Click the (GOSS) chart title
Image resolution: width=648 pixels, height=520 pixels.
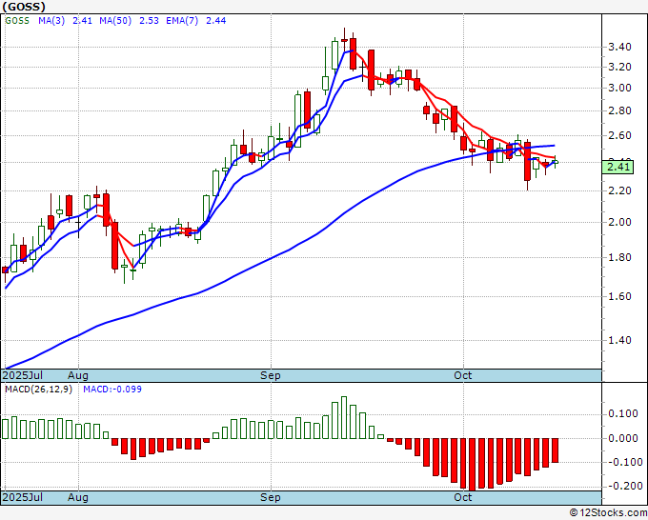pyautogui.click(x=24, y=7)
